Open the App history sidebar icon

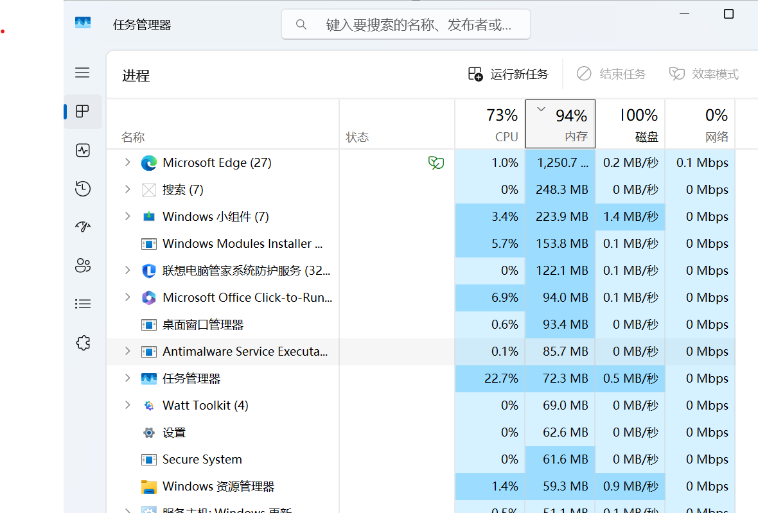click(x=83, y=188)
